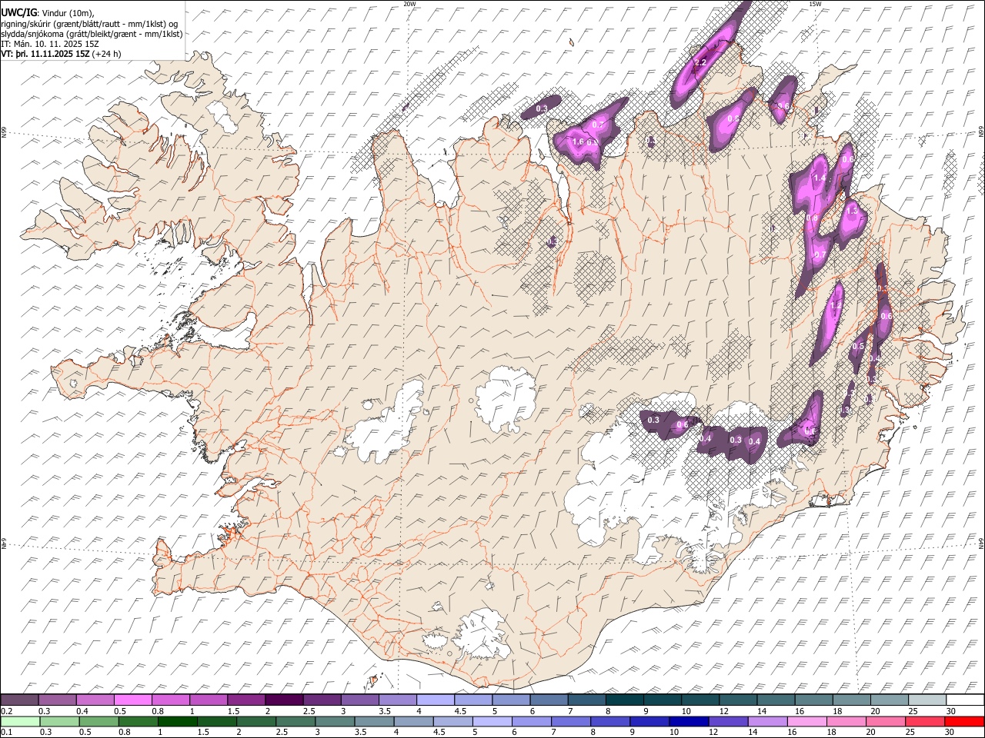The height and width of the screenshot is (738, 985).
Task: Click the '2.2' snowfall value label
Action: click(x=700, y=62)
